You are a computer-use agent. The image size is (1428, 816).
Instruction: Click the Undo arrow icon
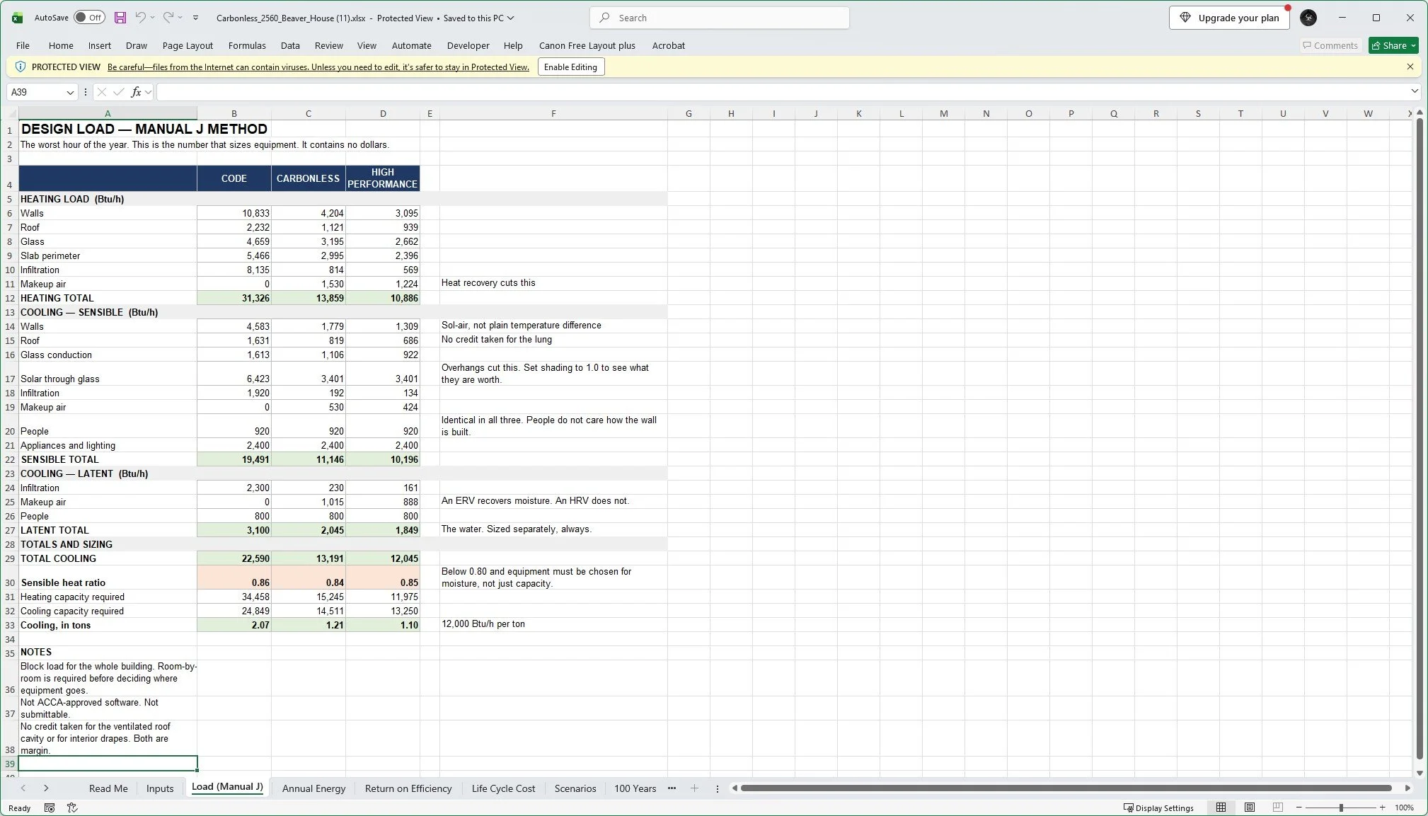(141, 18)
